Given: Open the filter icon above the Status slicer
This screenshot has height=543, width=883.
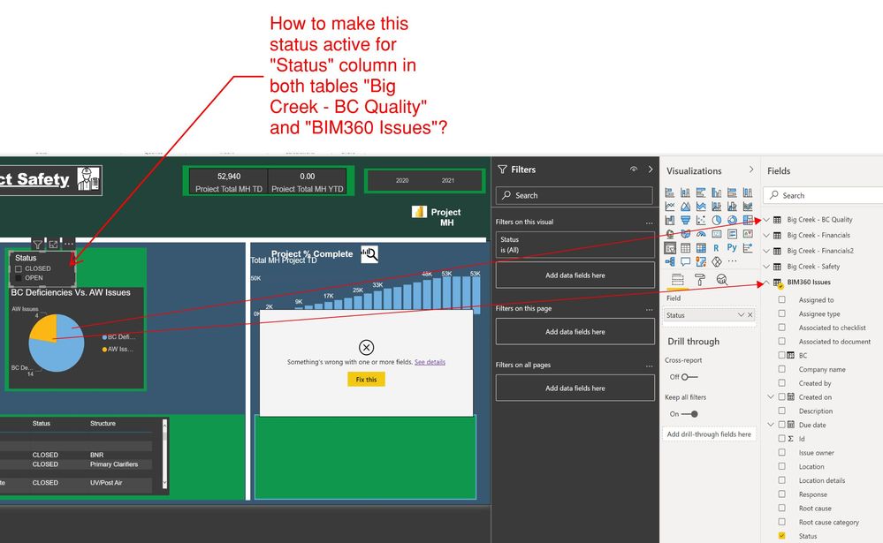Looking at the screenshot, I should (x=38, y=245).
